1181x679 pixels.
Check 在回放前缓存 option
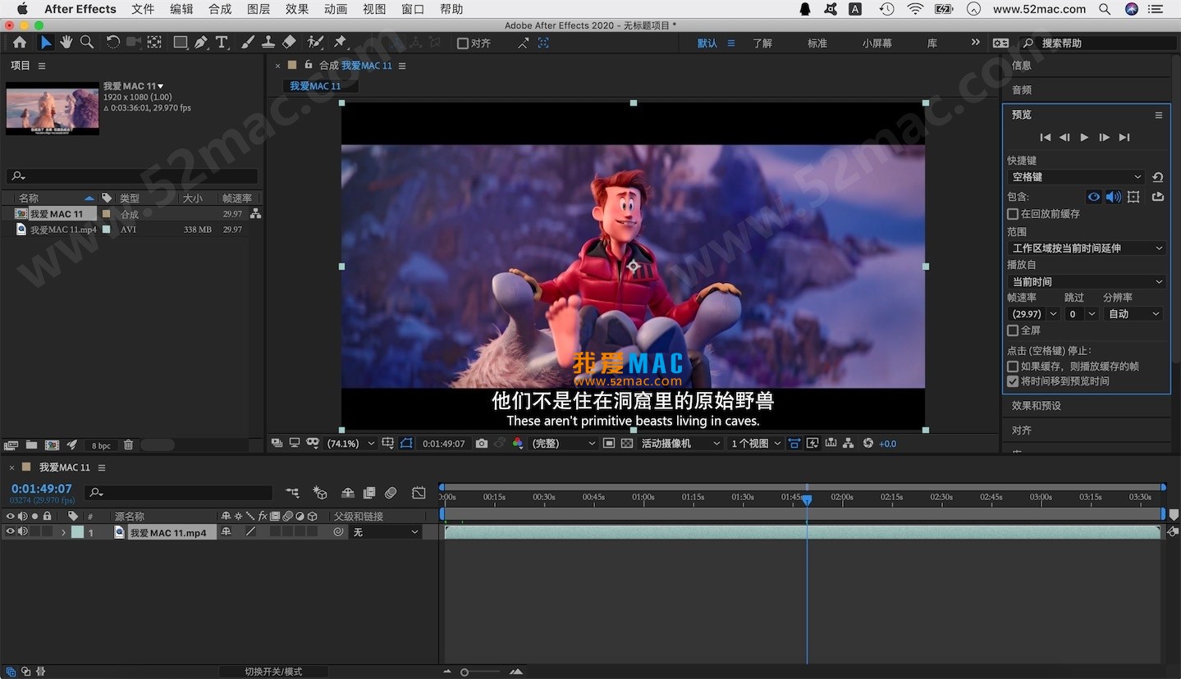(1013, 214)
